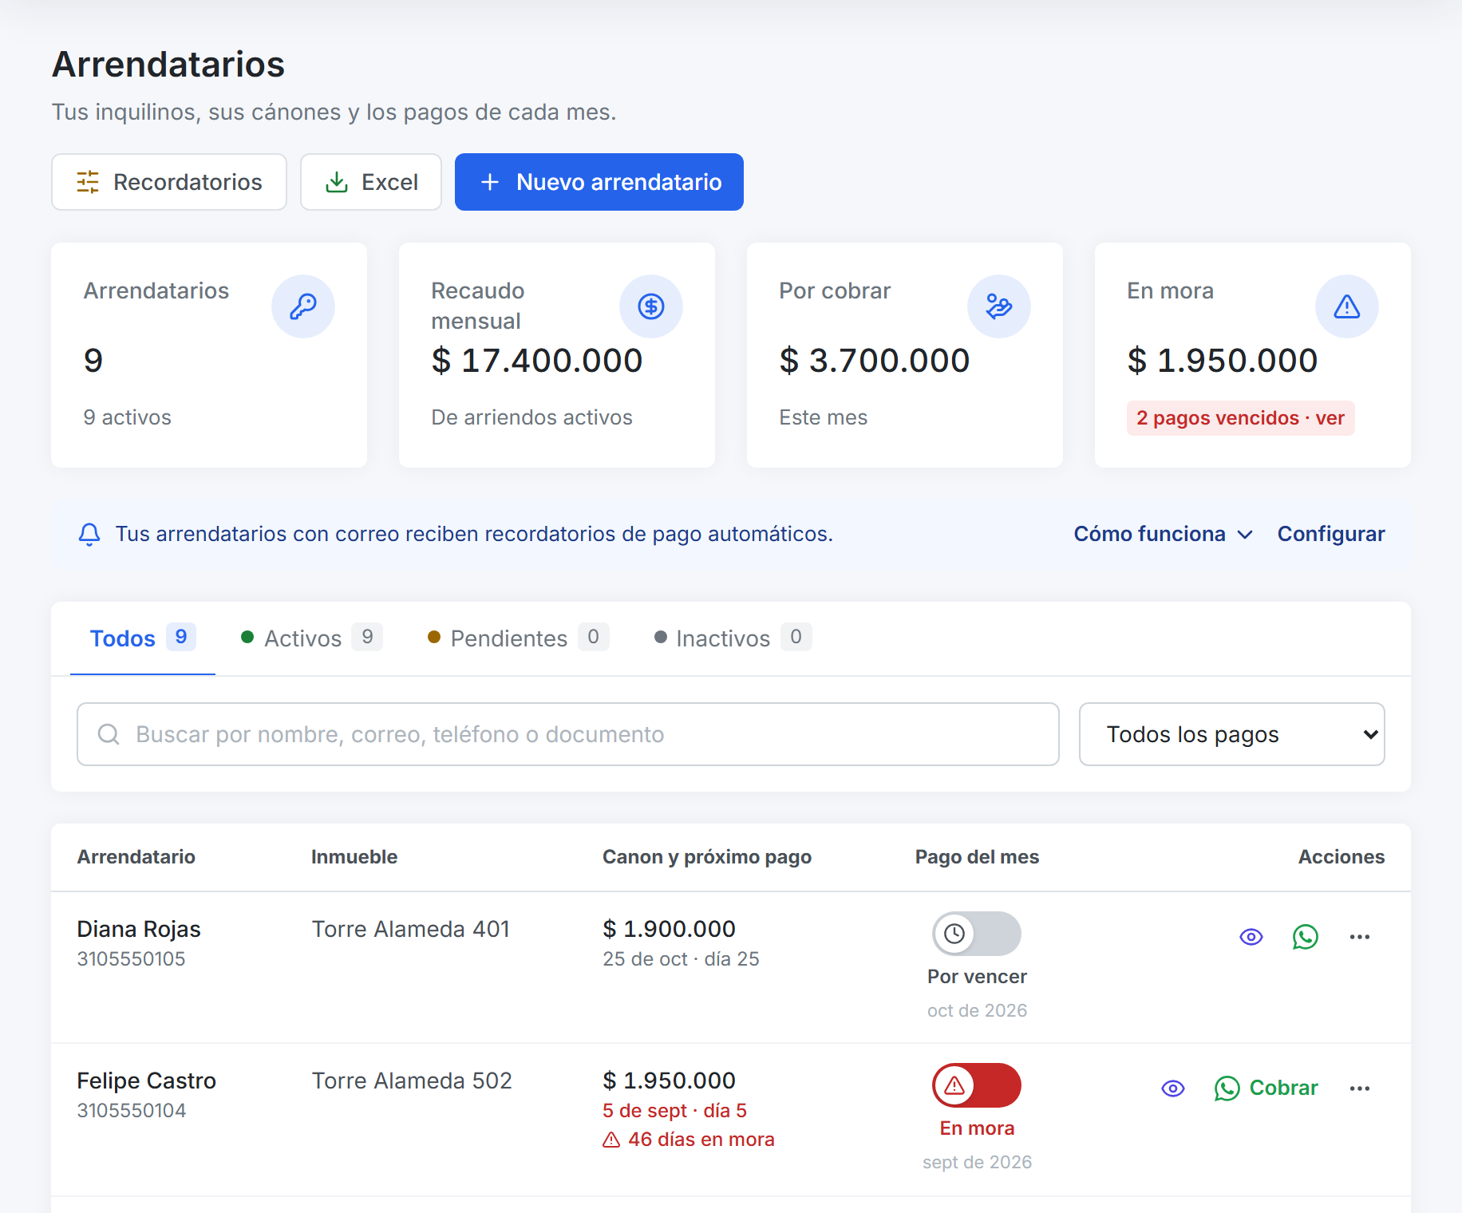1462x1213 pixels.
Task: Open more actions menu for Diana Rojas
Action: pyautogui.click(x=1360, y=937)
